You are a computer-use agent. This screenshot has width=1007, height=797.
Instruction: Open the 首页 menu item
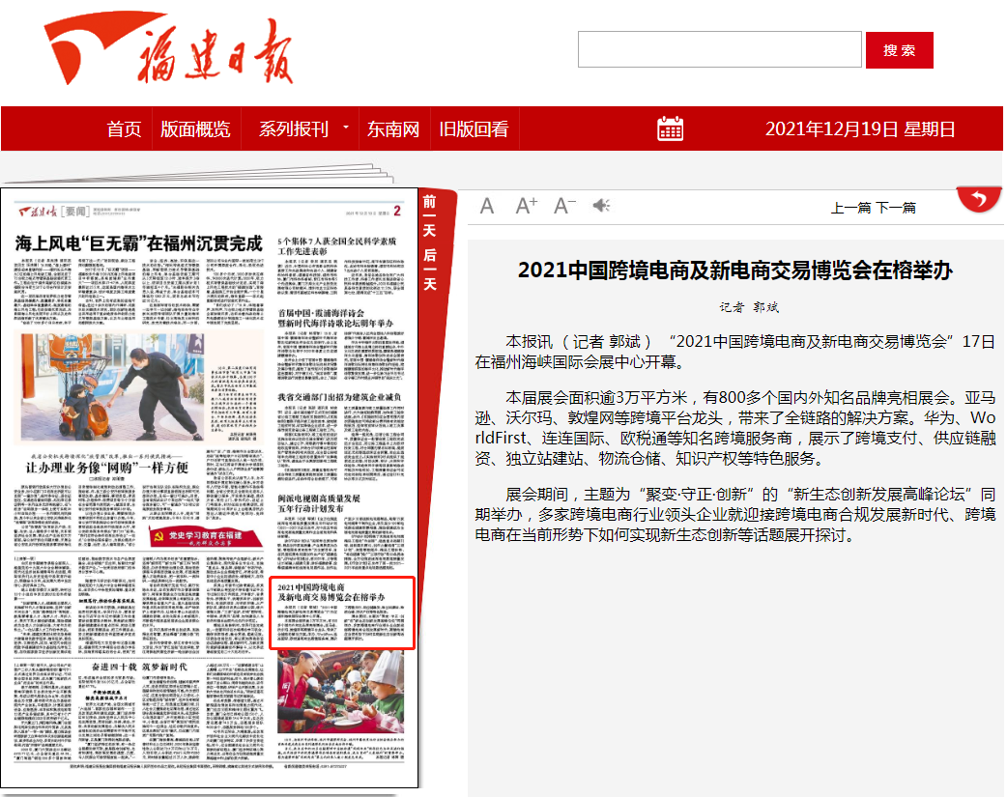point(124,129)
